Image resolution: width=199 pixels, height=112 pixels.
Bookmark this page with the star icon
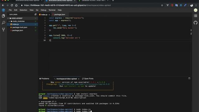pos(162,5)
